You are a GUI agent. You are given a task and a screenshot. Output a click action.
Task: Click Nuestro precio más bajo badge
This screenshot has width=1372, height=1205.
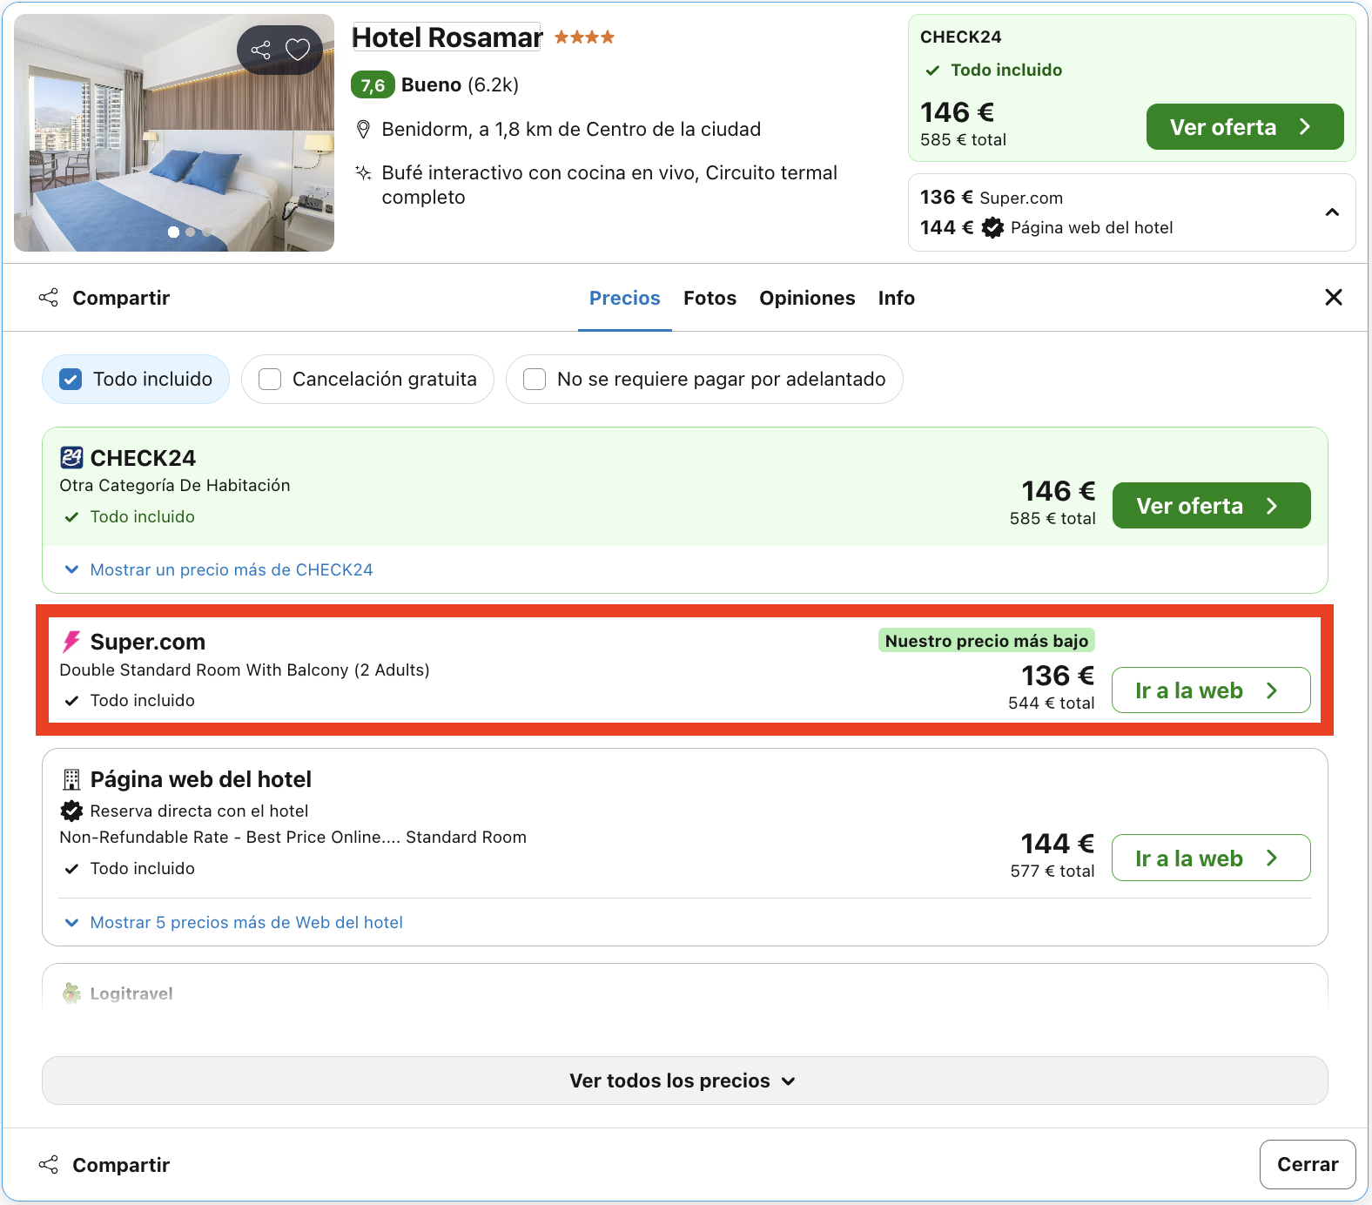(x=986, y=641)
